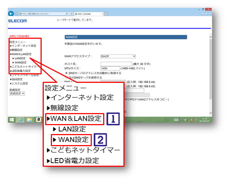Open the Windows Start button

[x=12, y=119]
